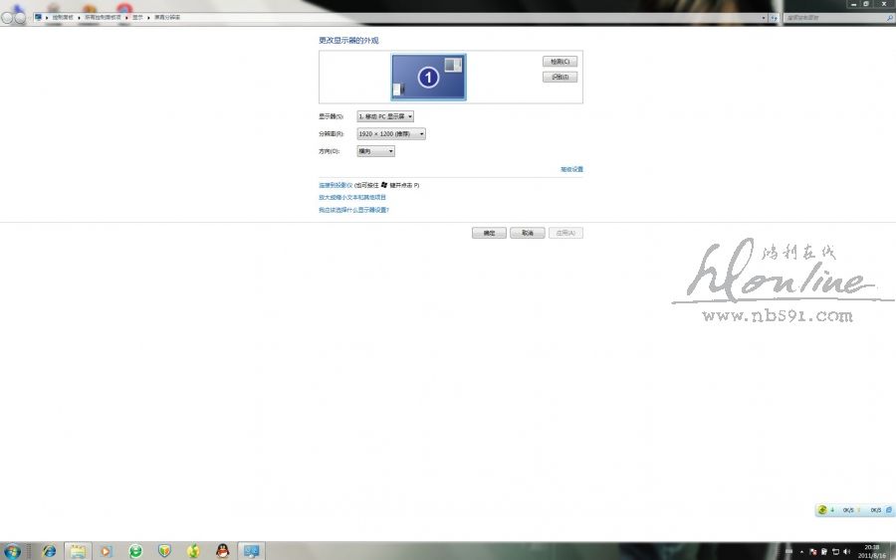This screenshot has width=896, height=560.
Task: Go back with the Back arrow button
Action: 7,18
